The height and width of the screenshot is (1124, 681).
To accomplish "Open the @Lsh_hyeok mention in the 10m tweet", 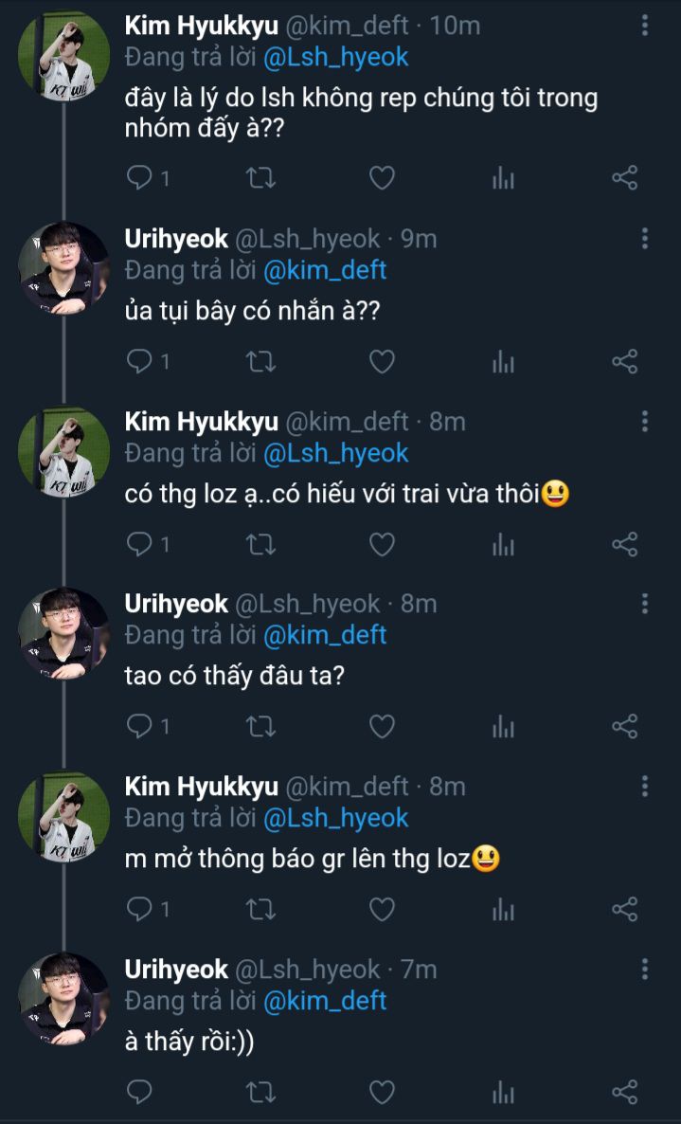I will coord(335,57).
